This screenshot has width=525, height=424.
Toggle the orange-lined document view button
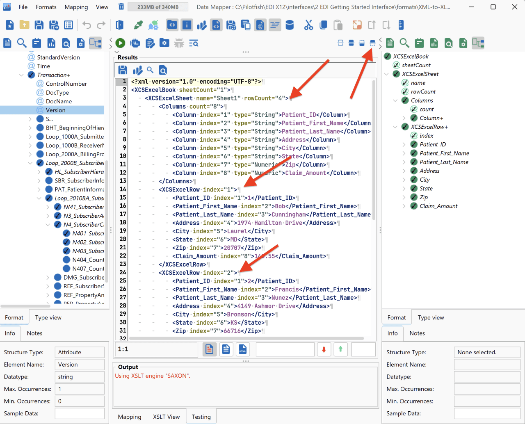[209, 349]
